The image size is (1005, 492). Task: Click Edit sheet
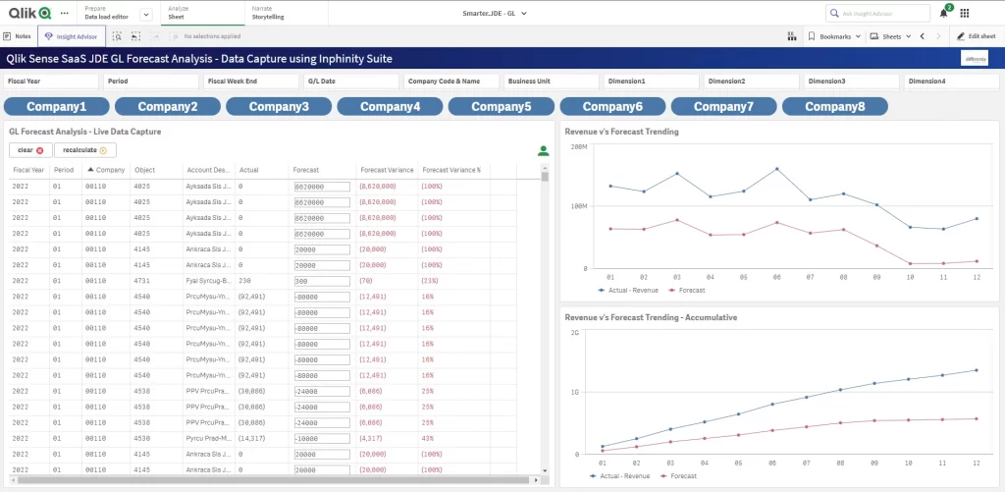point(977,36)
